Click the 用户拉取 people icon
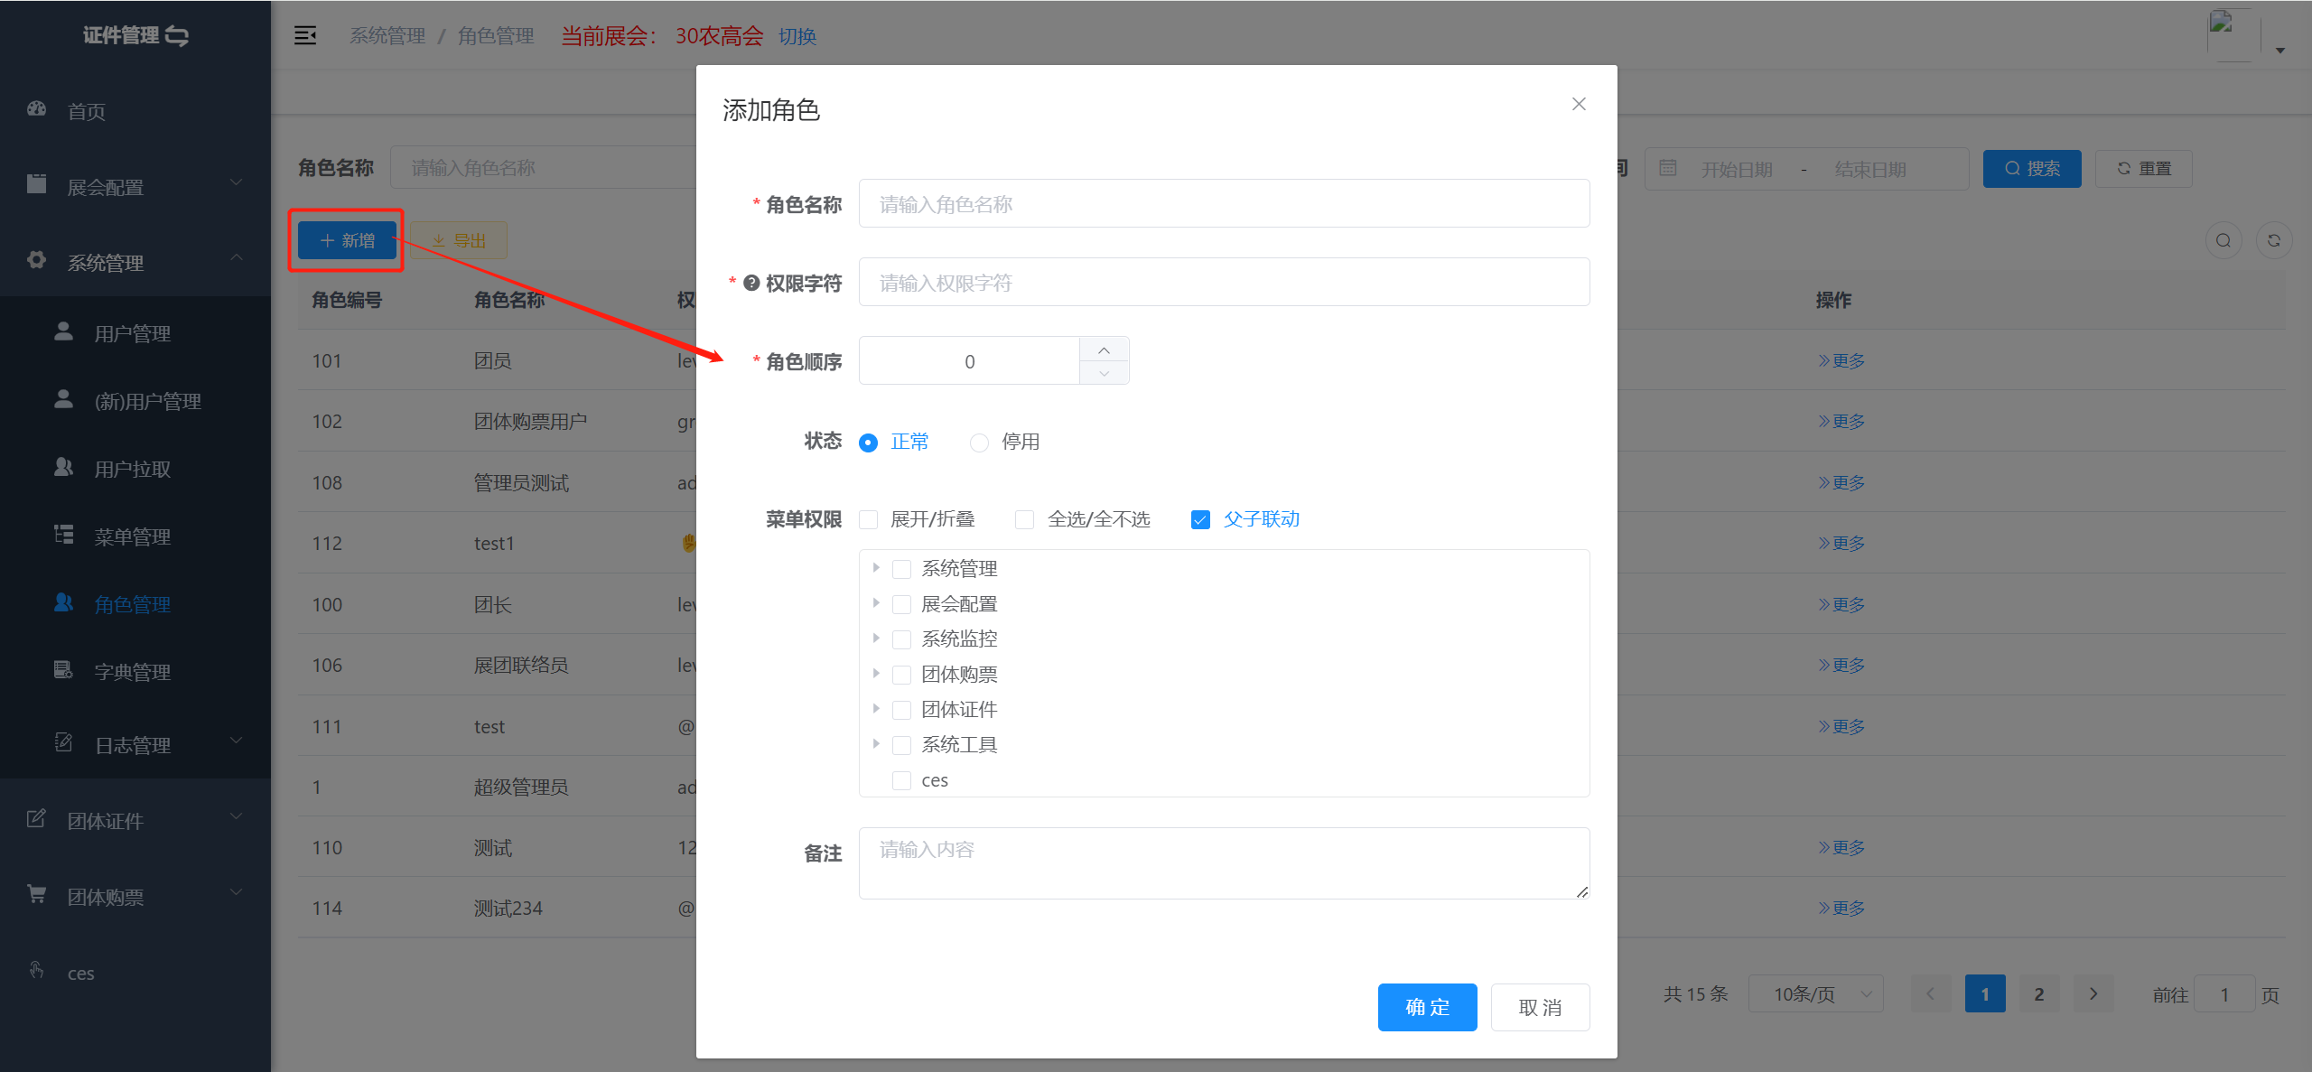Screen dimensions: 2312x1072 pyautogui.click(x=63, y=467)
